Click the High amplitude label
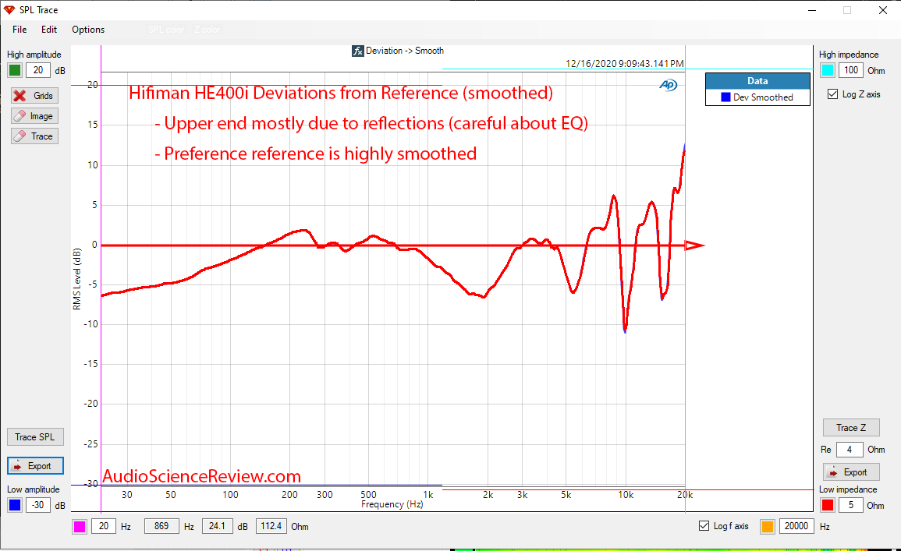901x551 pixels. click(34, 55)
